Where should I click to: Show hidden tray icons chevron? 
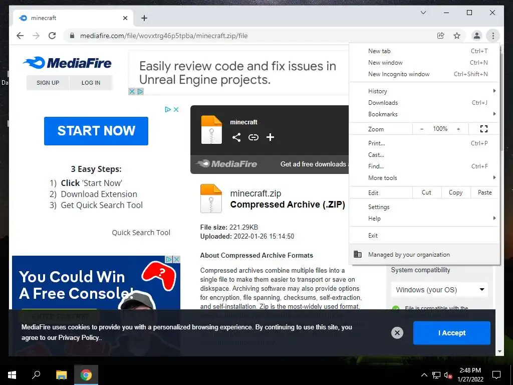pos(424,375)
